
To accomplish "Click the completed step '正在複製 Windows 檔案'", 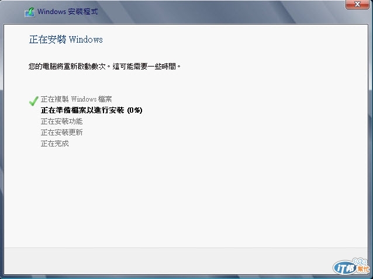I will coord(76,99).
